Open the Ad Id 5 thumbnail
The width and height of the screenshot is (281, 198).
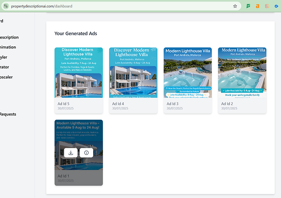click(x=79, y=73)
